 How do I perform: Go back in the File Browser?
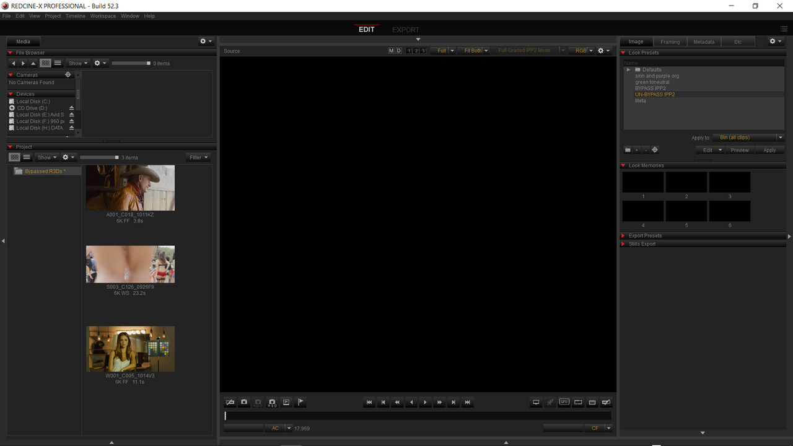(14, 63)
